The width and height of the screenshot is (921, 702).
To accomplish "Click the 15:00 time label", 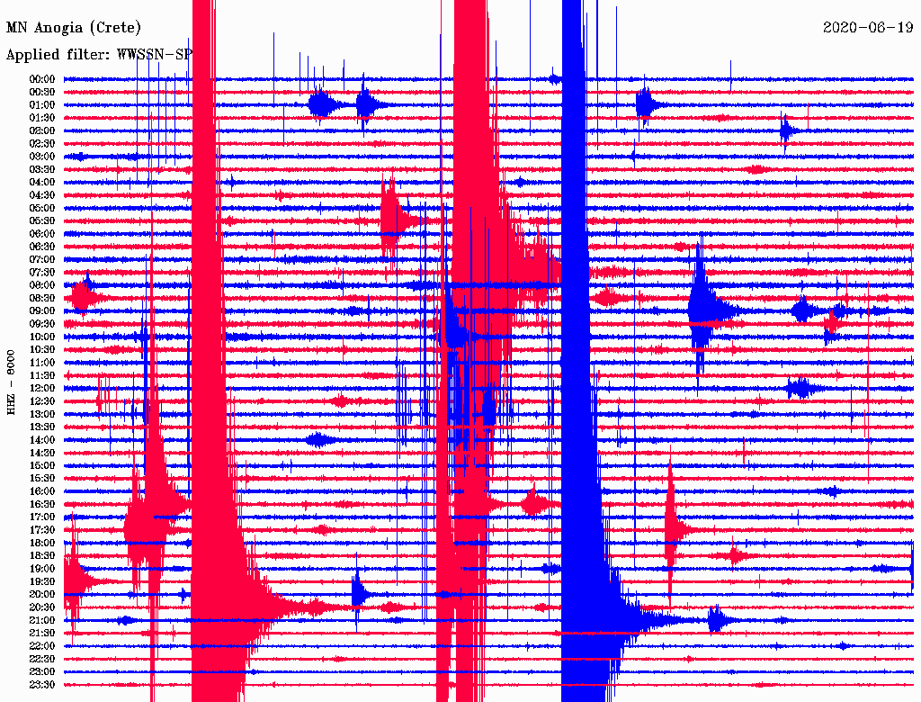I will pyautogui.click(x=42, y=465).
